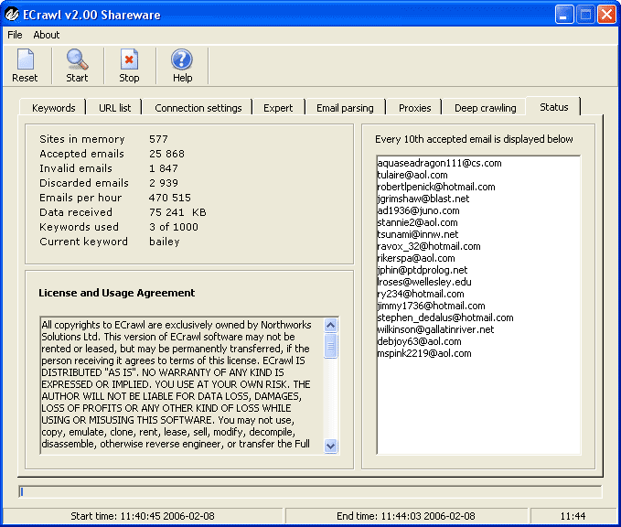Open the Proxies tab
The height and width of the screenshot is (527, 621).
point(414,108)
